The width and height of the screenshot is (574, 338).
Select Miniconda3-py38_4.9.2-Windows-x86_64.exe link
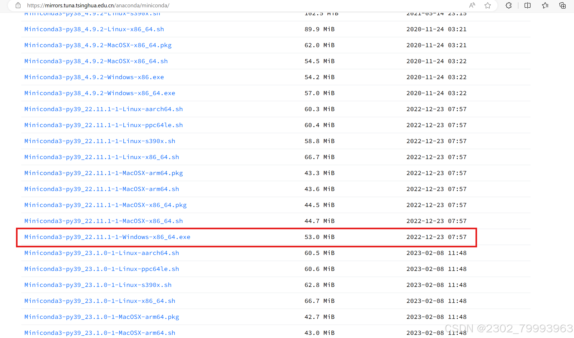click(x=100, y=93)
